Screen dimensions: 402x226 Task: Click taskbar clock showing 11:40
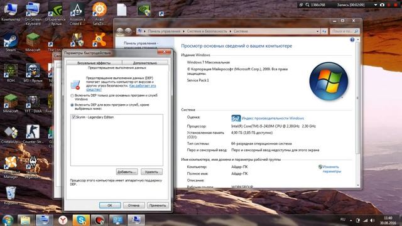tap(388, 220)
